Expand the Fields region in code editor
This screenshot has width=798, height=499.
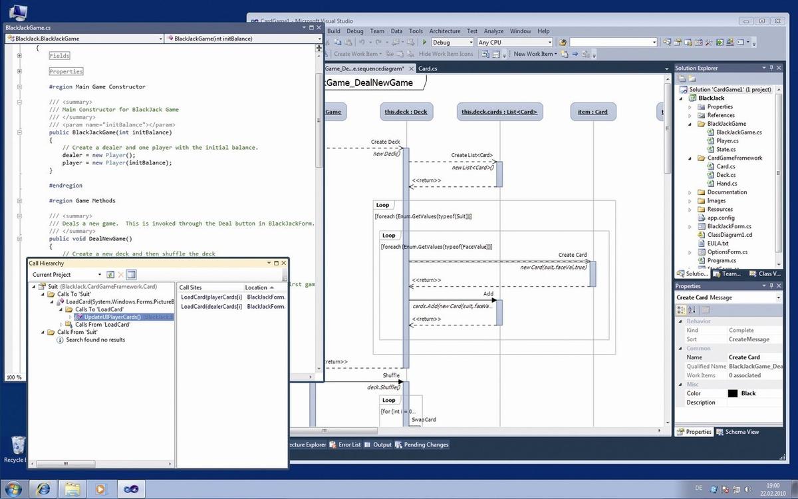21,56
